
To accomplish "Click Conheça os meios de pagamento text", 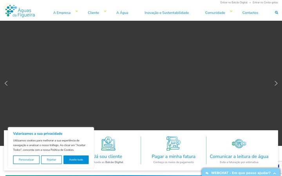I will coord(174,162).
